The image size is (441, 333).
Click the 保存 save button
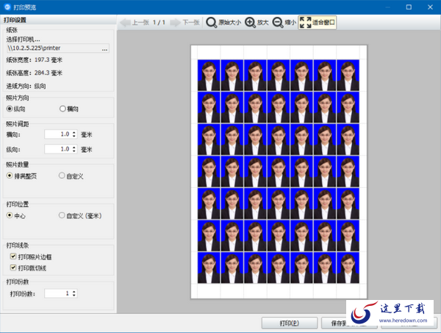(x=340, y=323)
